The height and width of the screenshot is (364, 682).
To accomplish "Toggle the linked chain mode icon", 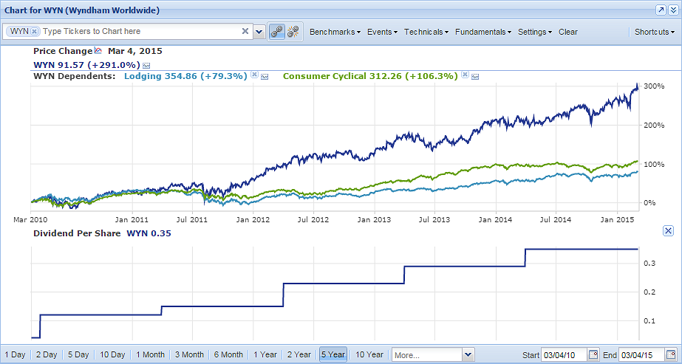I will [x=276, y=31].
